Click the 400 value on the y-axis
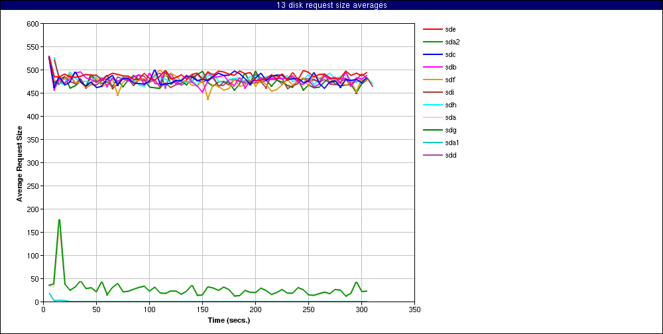 pyautogui.click(x=34, y=116)
